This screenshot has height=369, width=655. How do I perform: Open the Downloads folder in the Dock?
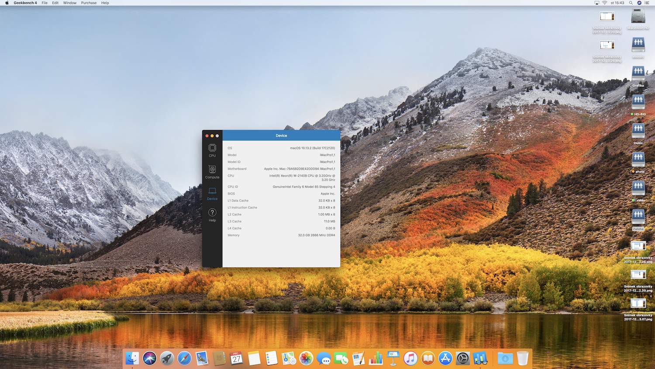point(505,359)
